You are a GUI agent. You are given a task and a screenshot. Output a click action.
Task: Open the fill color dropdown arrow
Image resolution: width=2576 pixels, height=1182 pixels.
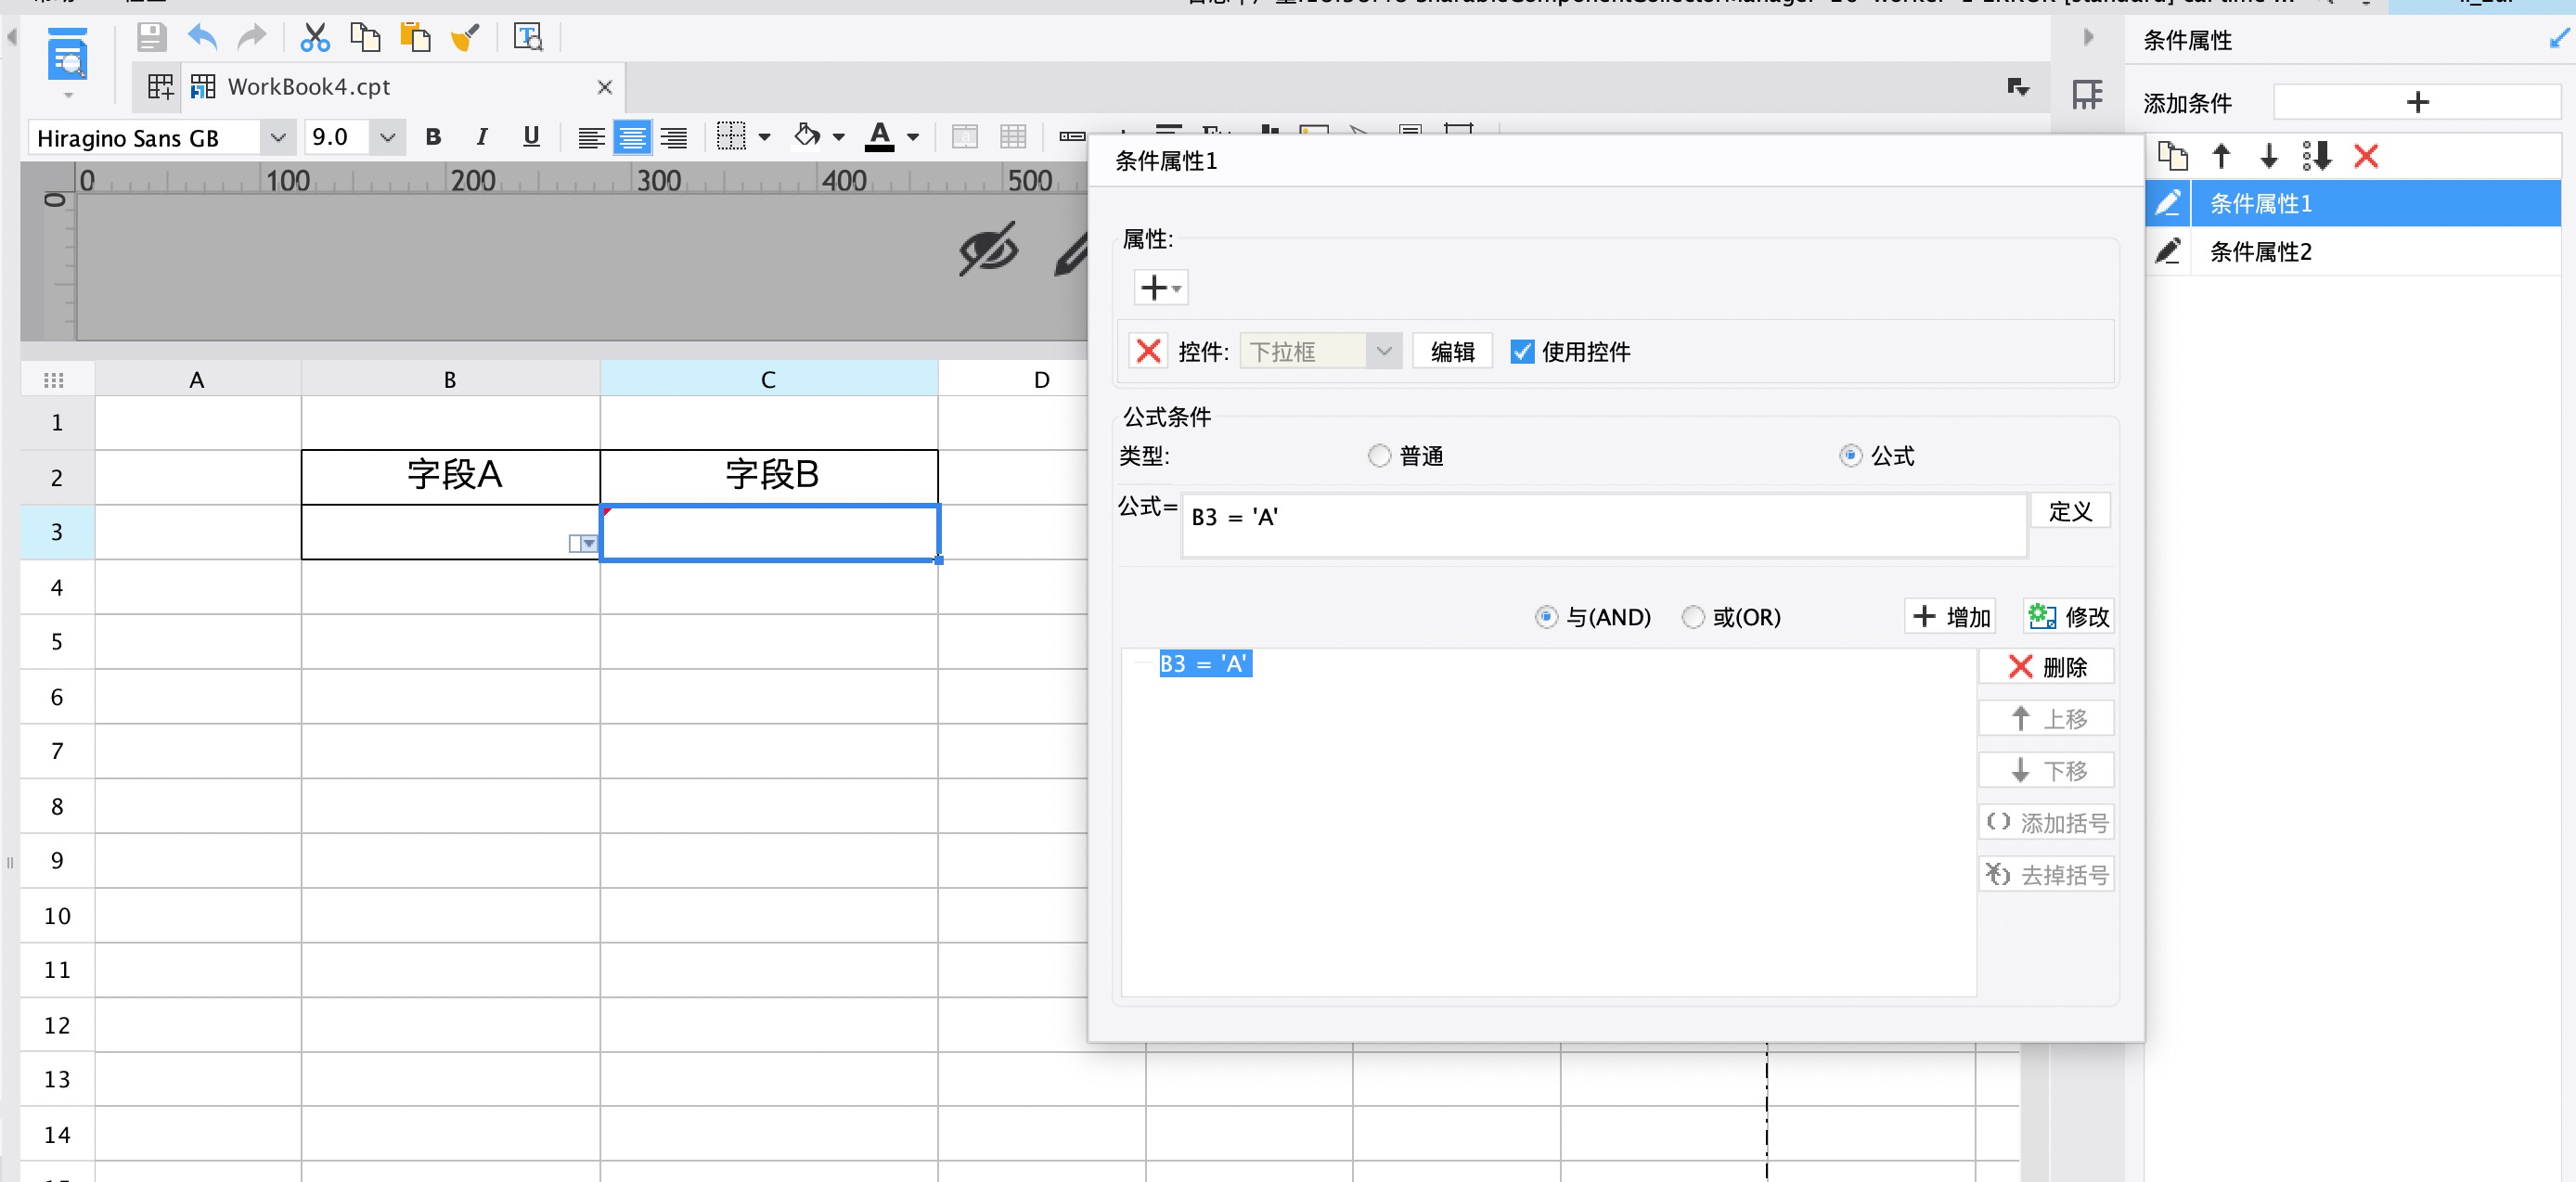coord(838,137)
